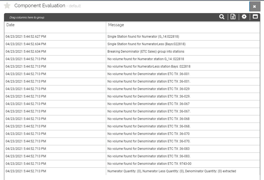Click the ETC TX :36-067 message cell
The image size is (264, 180).
tap(148, 104)
